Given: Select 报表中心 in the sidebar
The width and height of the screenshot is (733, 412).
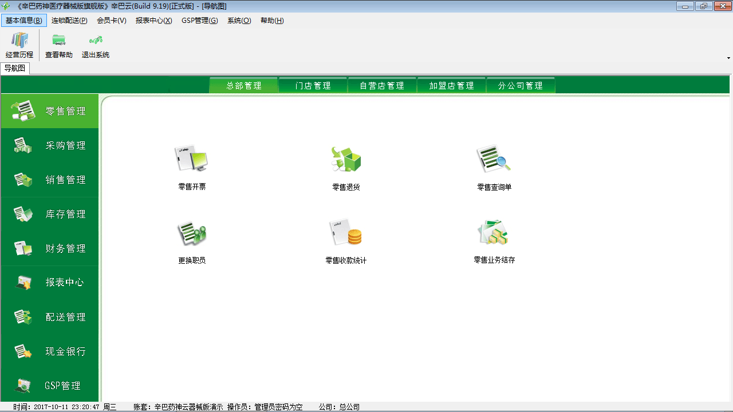Looking at the screenshot, I should point(50,283).
